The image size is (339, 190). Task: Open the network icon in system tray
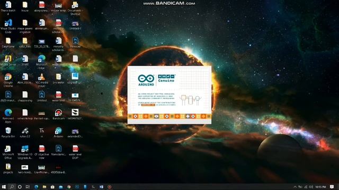(x=306, y=187)
